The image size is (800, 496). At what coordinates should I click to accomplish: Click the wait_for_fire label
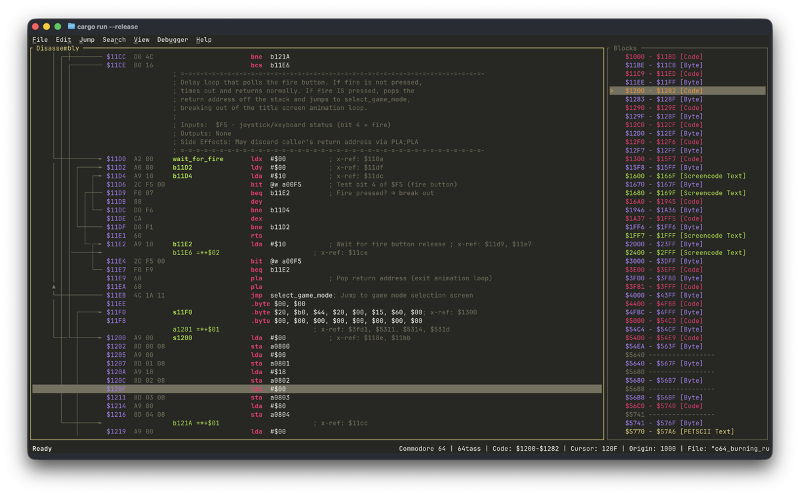tap(198, 159)
